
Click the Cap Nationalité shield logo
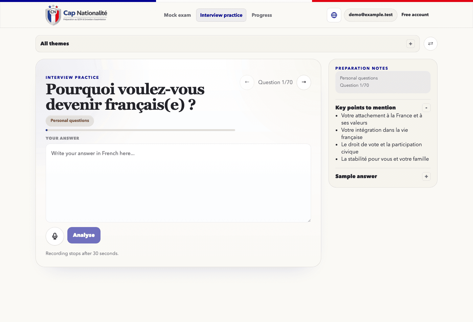[x=53, y=15]
